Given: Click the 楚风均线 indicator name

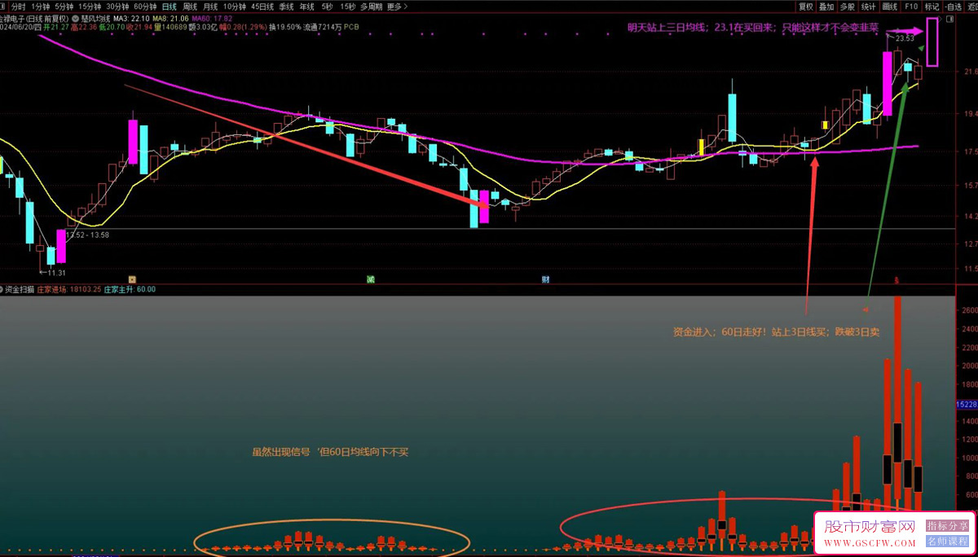Looking at the screenshot, I should pos(95,18).
